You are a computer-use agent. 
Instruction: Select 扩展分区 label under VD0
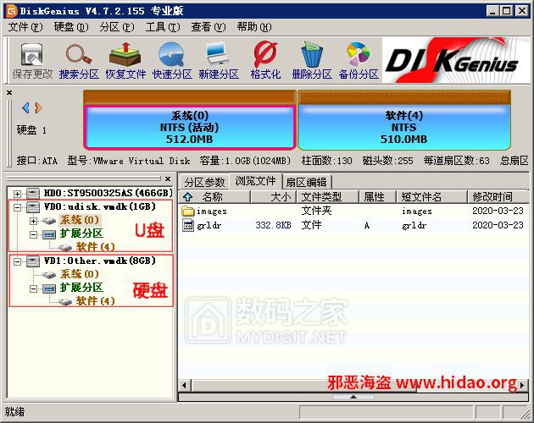(x=81, y=233)
